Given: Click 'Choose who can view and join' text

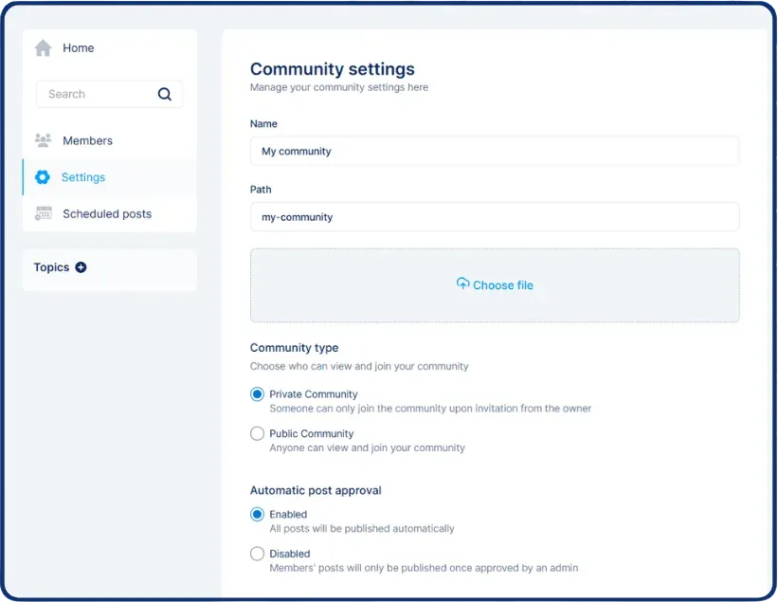Looking at the screenshot, I should click(x=359, y=366).
